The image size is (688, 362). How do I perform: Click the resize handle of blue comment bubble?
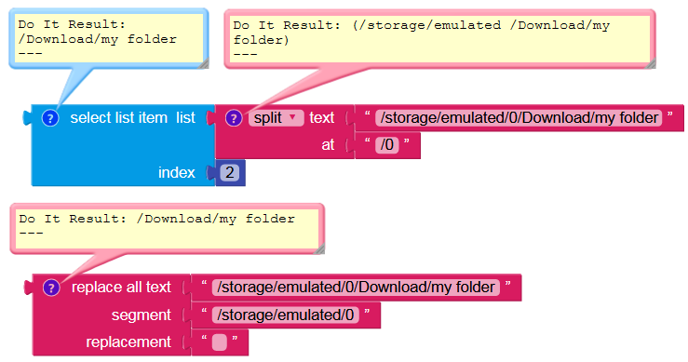pyautogui.click(x=204, y=63)
